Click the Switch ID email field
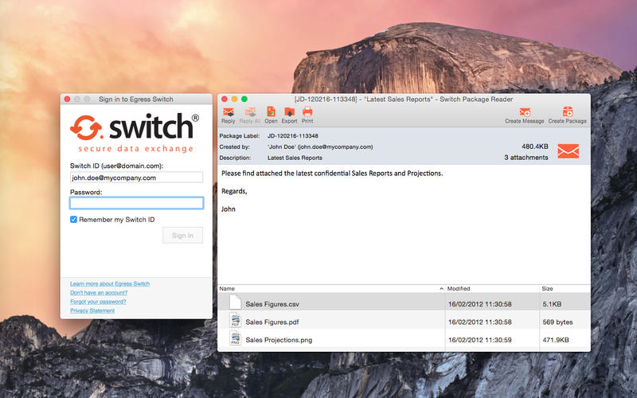The height and width of the screenshot is (398, 637). (136, 178)
